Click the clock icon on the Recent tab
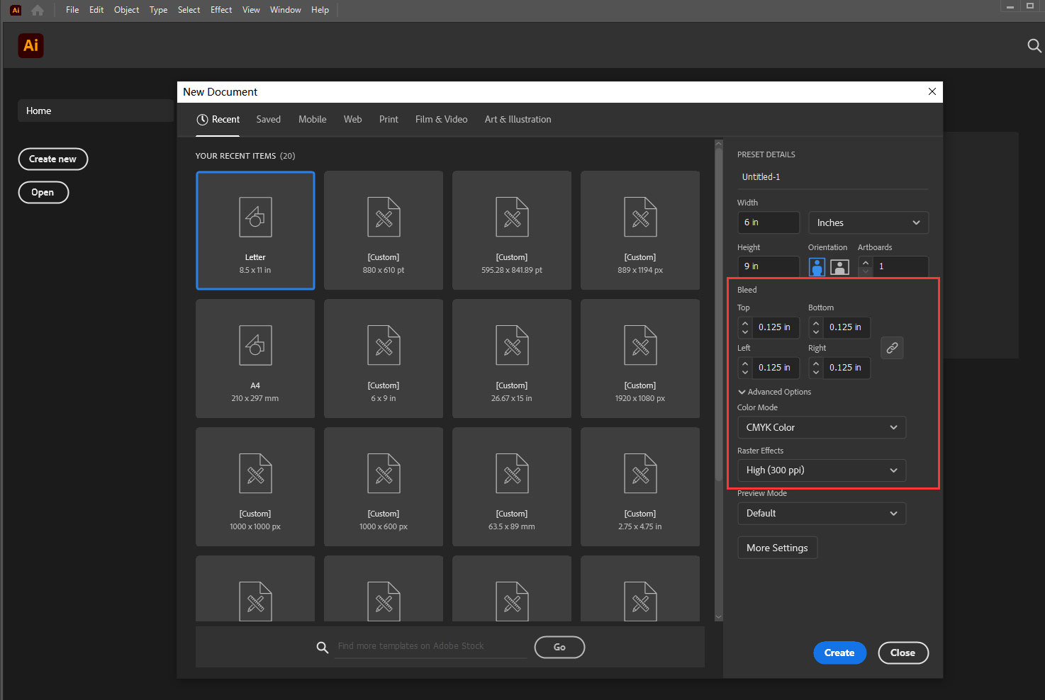This screenshot has height=700, width=1045. 202,120
